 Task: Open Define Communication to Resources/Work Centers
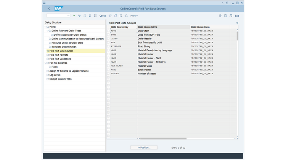point(77,39)
